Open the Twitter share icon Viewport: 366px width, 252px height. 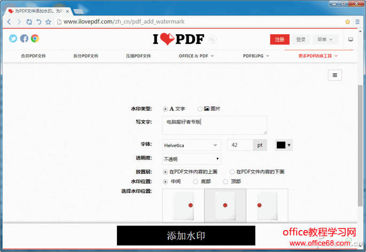click(x=13, y=39)
